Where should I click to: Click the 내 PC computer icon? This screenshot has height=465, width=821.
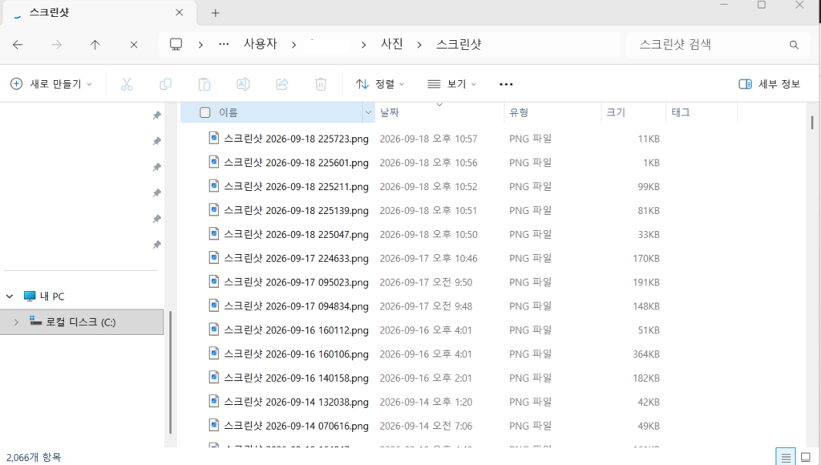[30, 297]
